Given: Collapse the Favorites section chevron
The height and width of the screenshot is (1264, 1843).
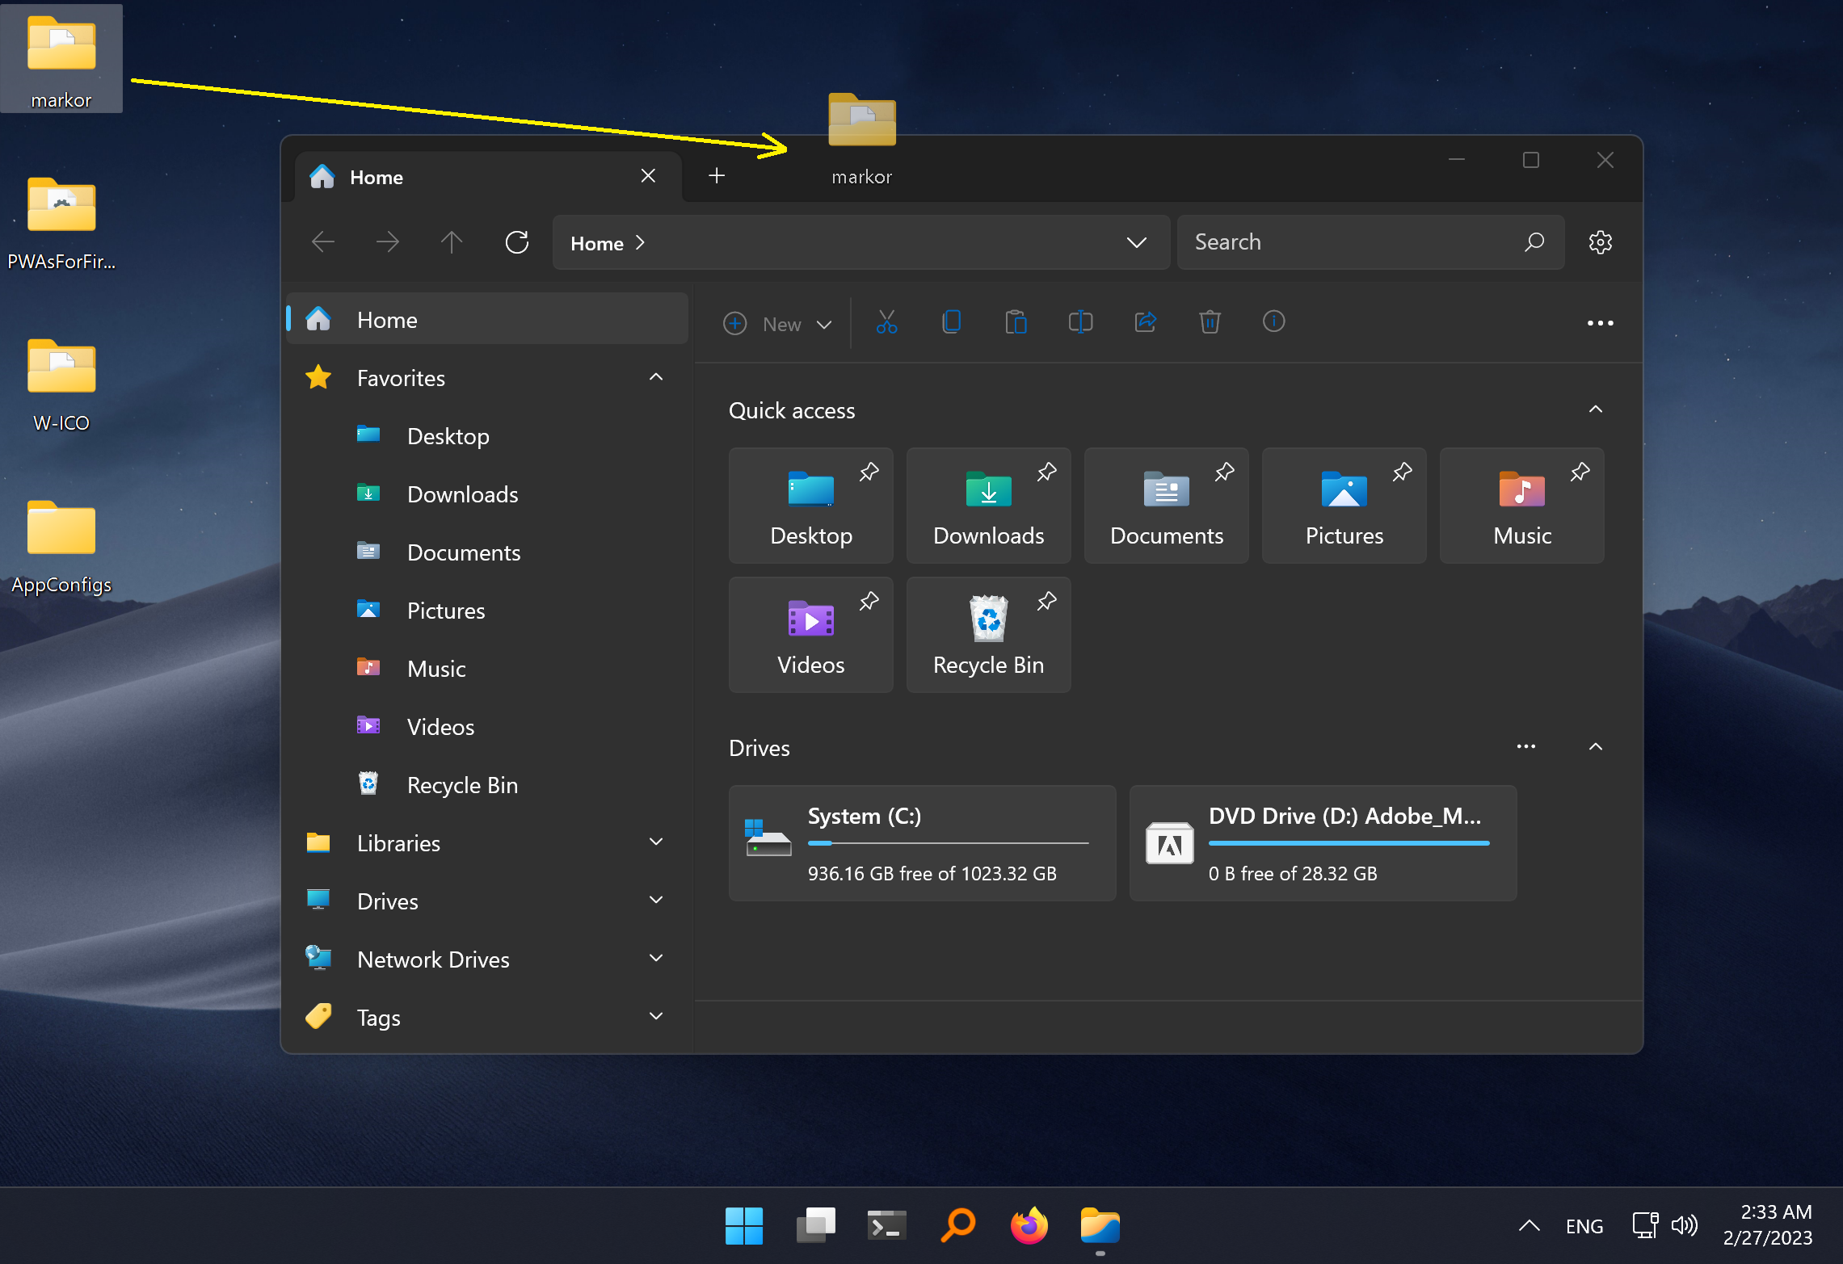Looking at the screenshot, I should click(655, 376).
